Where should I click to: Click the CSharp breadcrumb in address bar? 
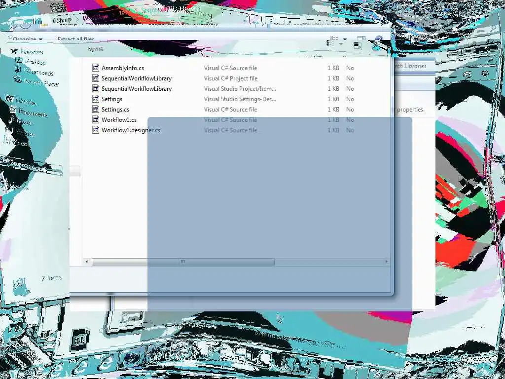[62, 21]
